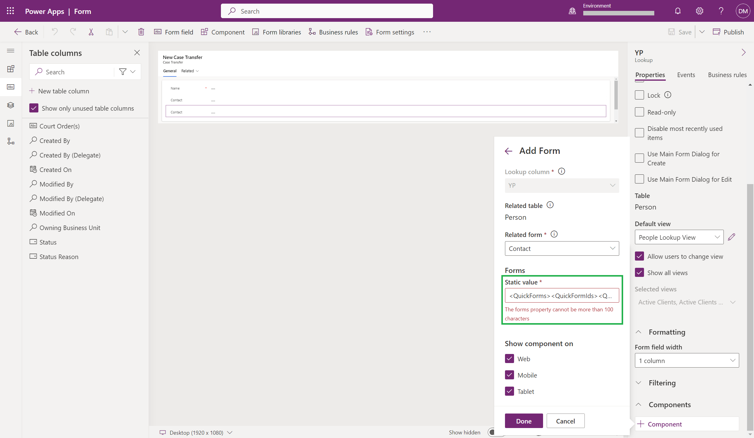This screenshot has width=754, height=438.
Task: Click the back arrow next to Add Form
Action: pyautogui.click(x=509, y=151)
